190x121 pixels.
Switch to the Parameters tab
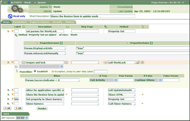click(x=20, y=22)
